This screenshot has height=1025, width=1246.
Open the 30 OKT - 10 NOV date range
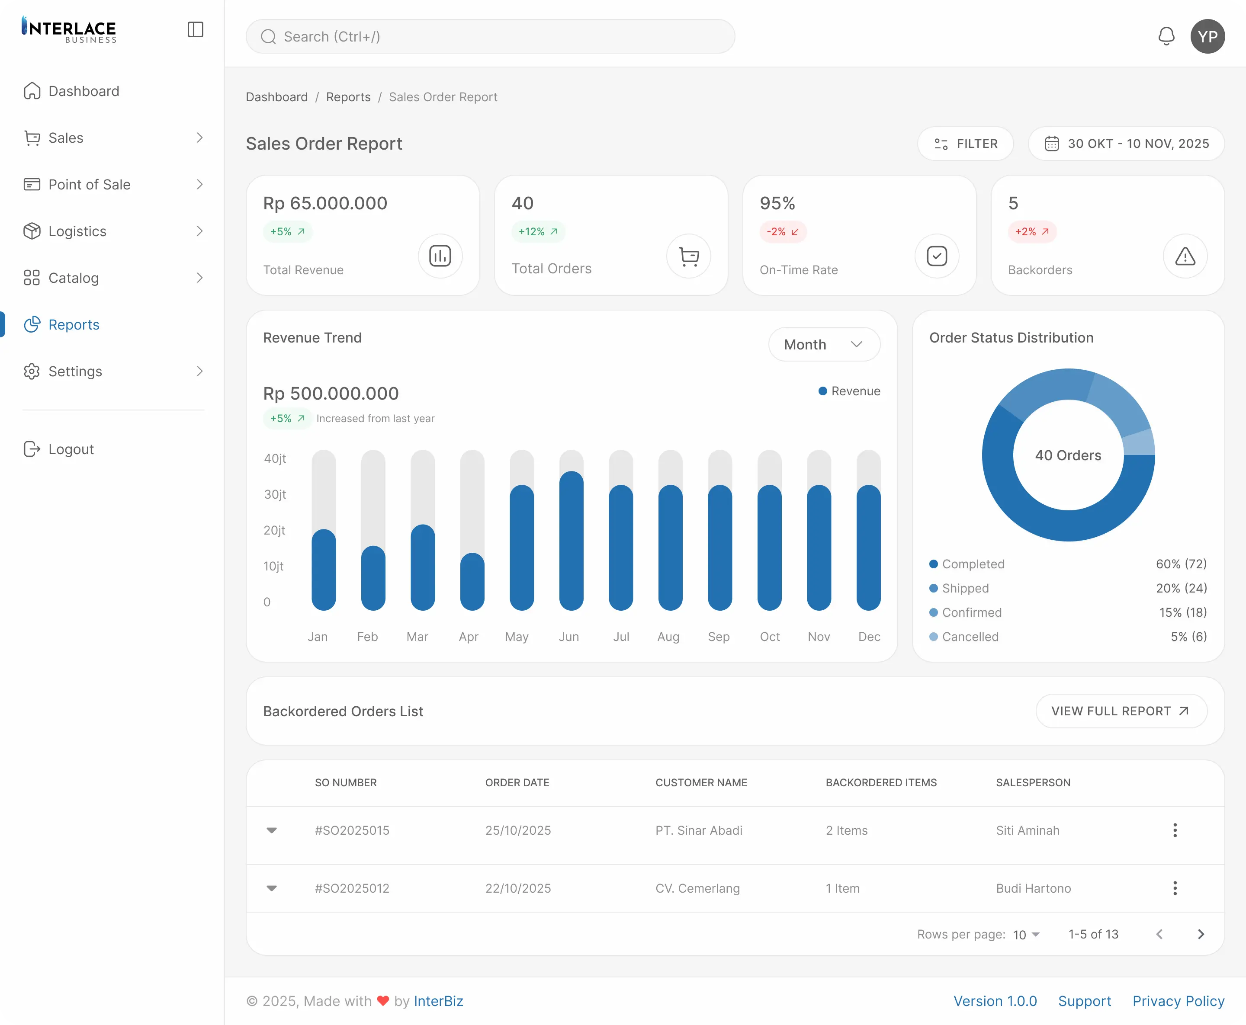click(1126, 144)
